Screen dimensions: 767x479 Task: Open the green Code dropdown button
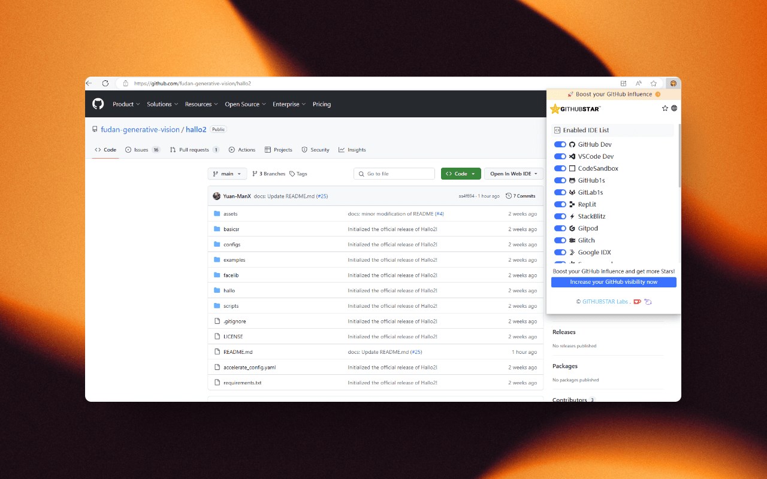pyautogui.click(x=461, y=174)
